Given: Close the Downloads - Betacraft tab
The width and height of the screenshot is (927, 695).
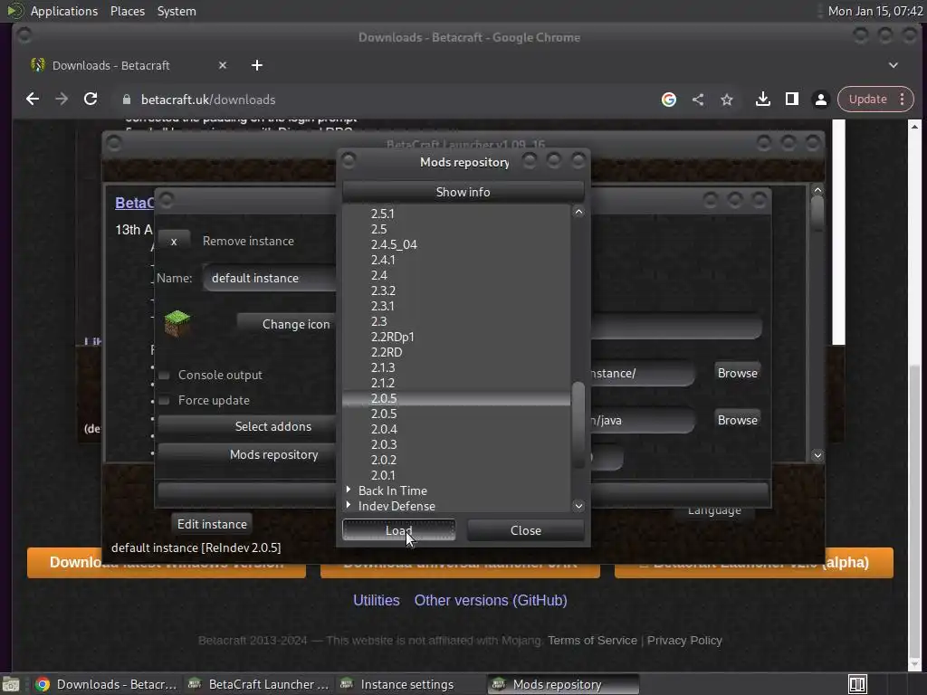Looking at the screenshot, I should pos(223,65).
